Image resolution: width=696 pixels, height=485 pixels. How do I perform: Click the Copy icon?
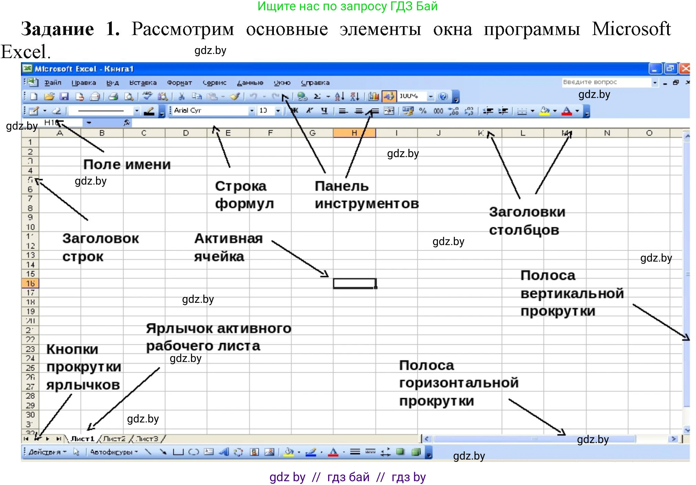(x=197, y=97)
